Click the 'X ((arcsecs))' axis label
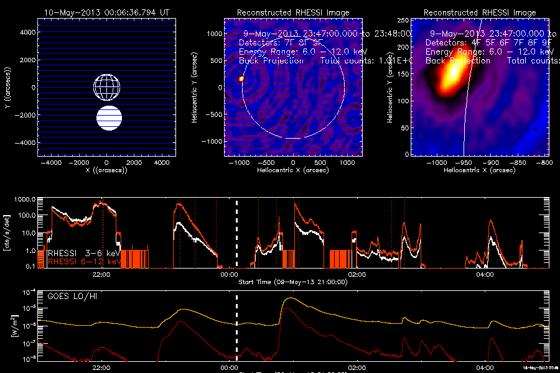This screenshot has height=373, width=560. pos(106,170)
